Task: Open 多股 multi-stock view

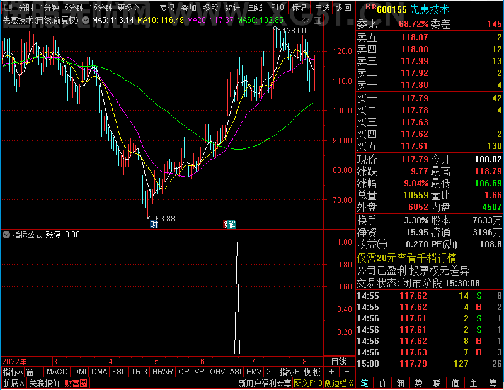Action: 211,8
